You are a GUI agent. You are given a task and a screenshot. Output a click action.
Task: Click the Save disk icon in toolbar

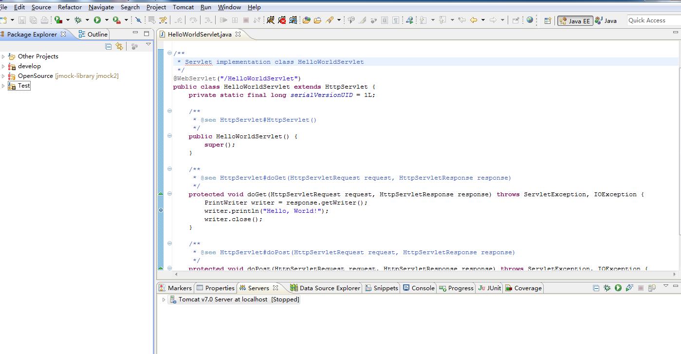(22, 20)
